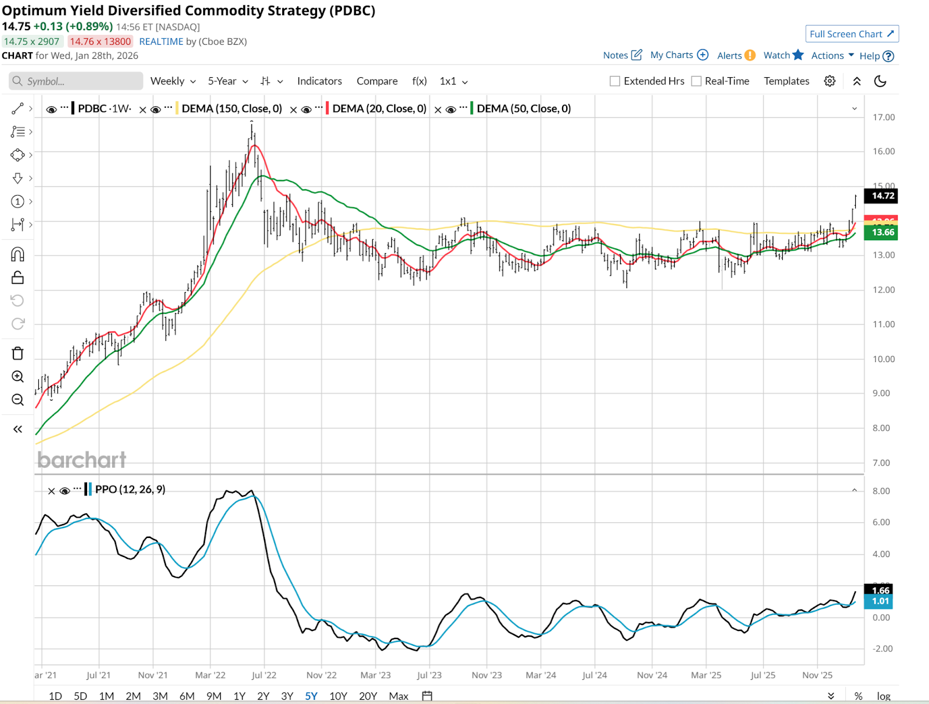Enable the Extended Hrs checkbox

[615, 81]
